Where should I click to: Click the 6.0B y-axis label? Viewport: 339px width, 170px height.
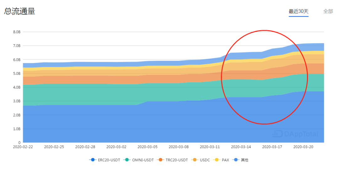click(17, 60)
